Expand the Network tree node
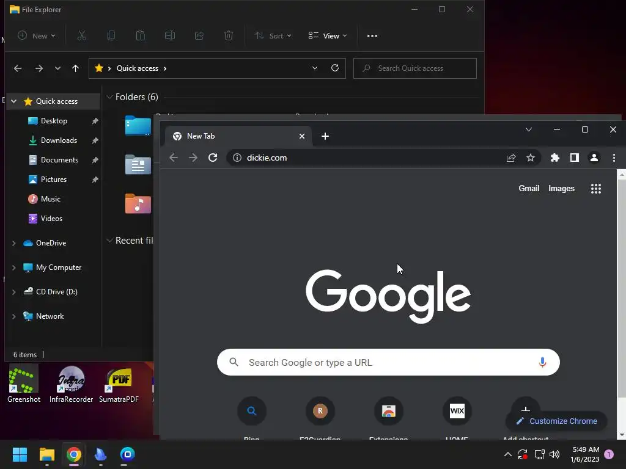 [14, 316]
